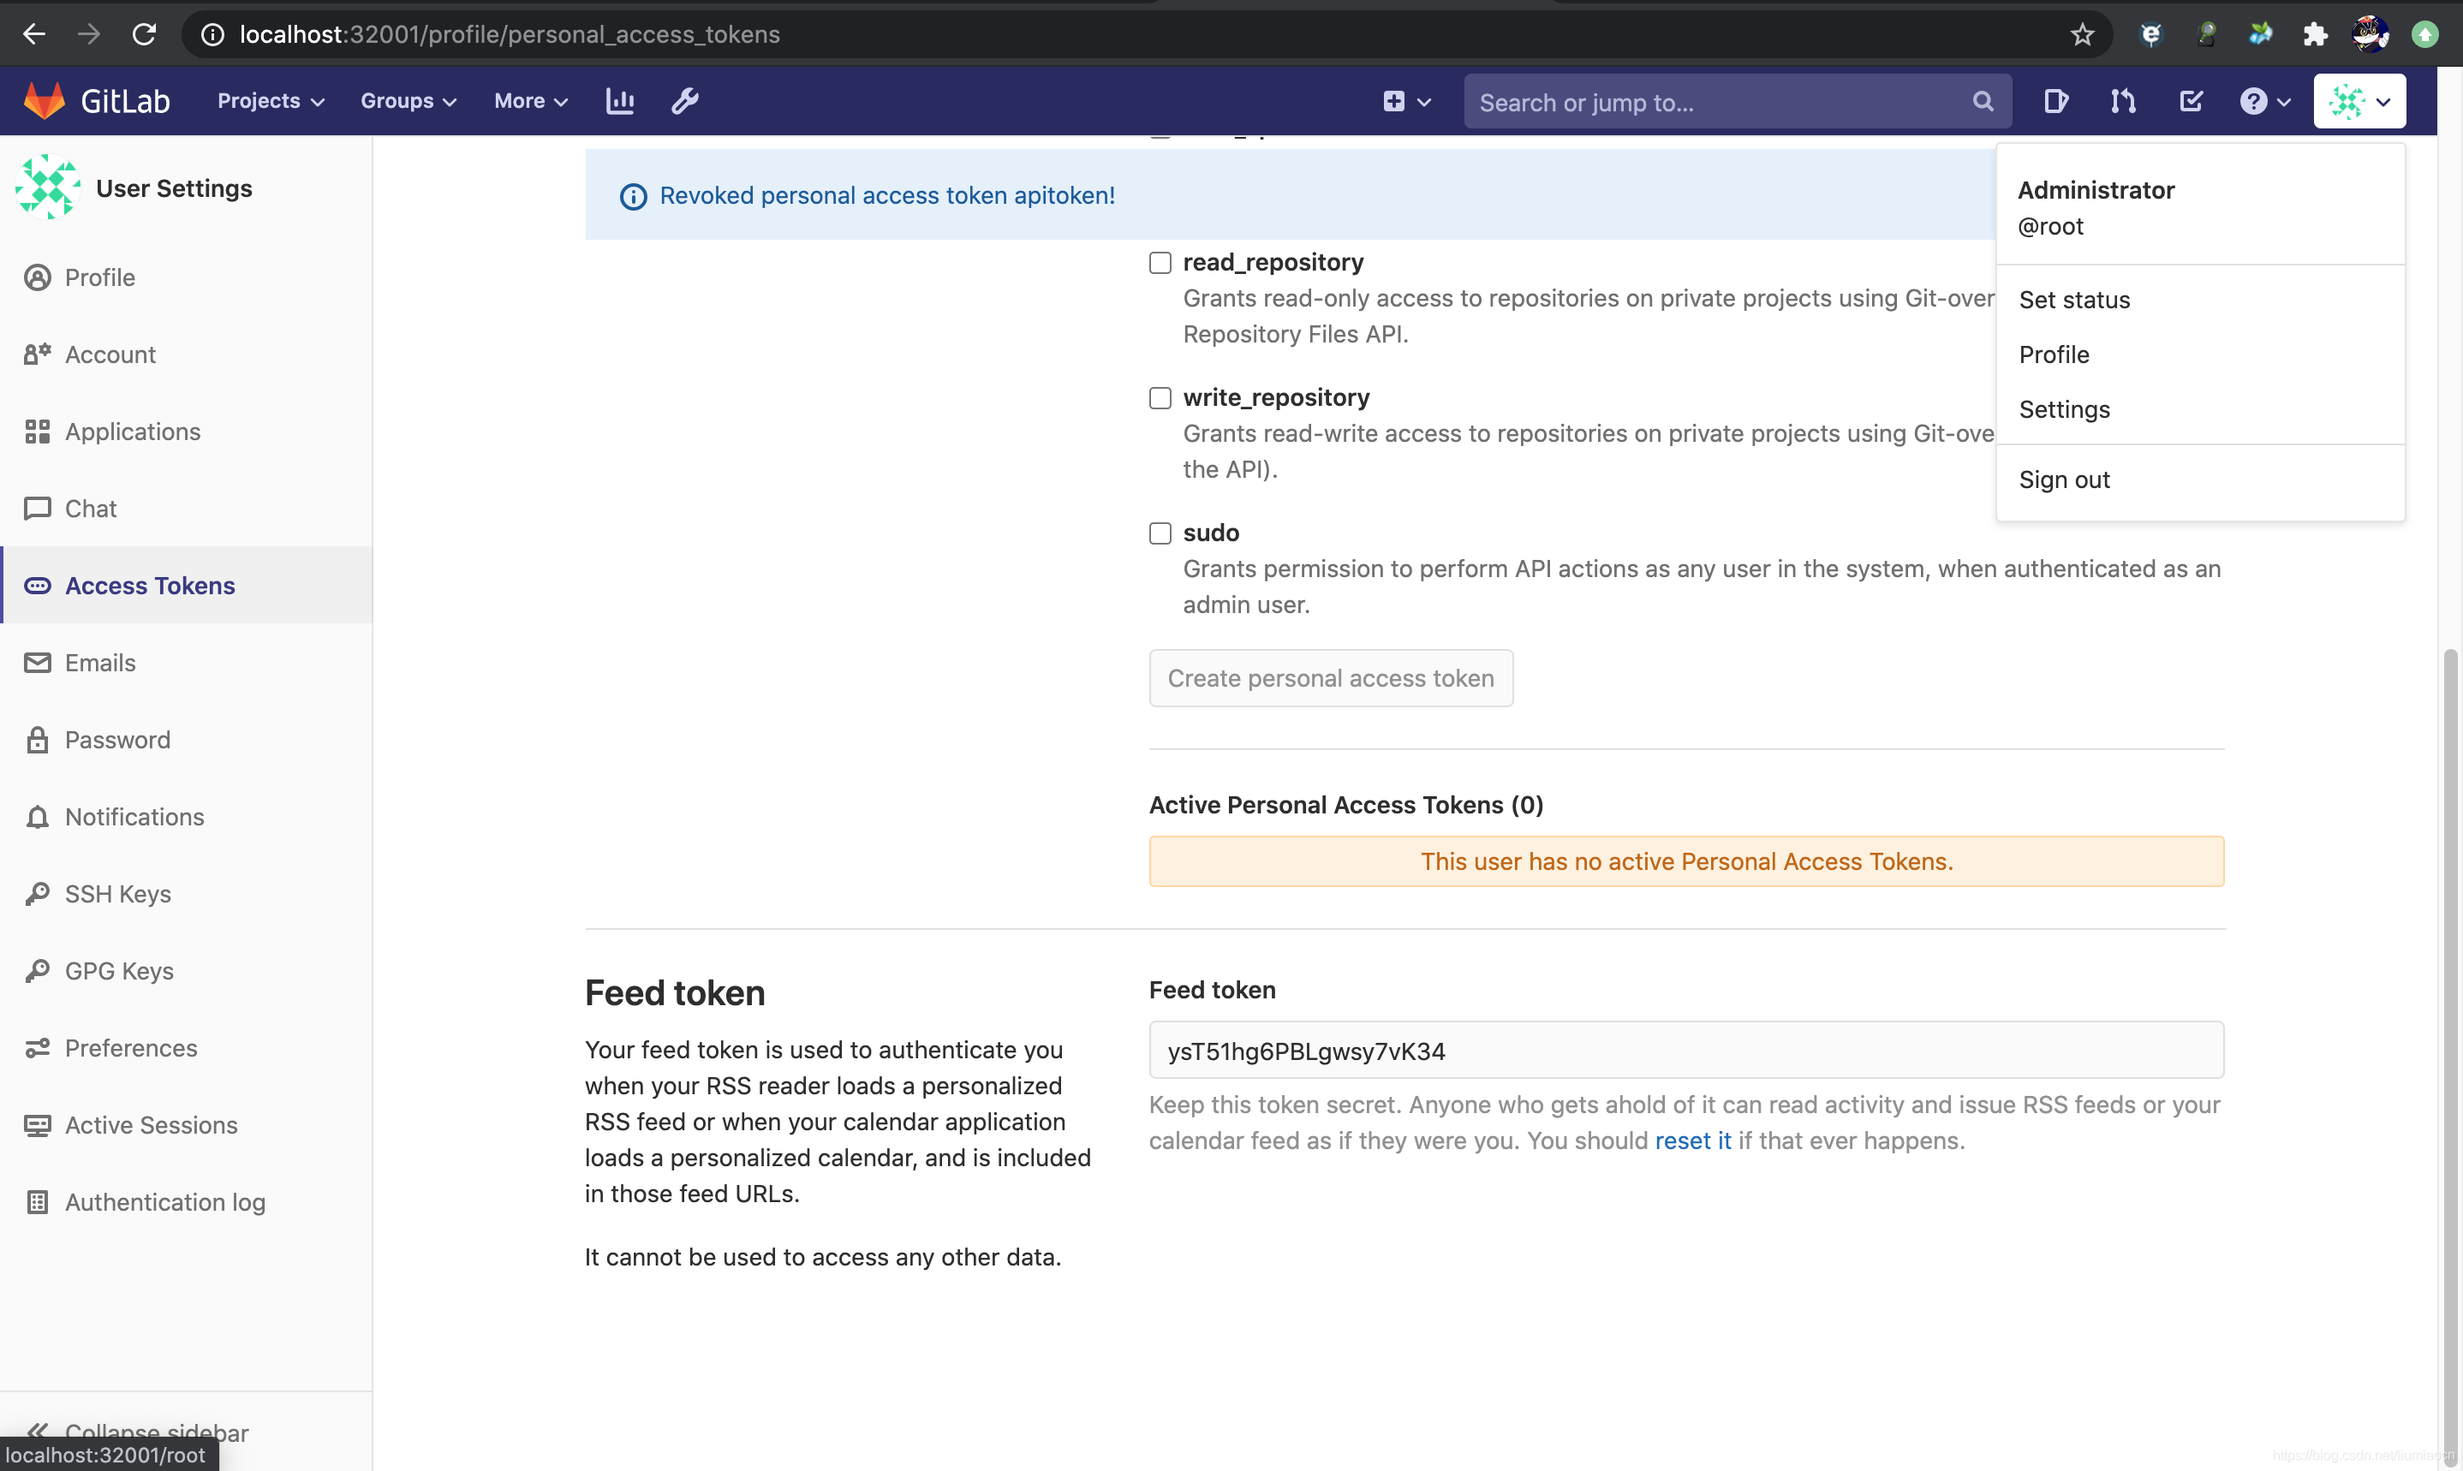Check the read_repository scope checkbox
Screen dimensions: 2463x1471
click(x=1160, y=263)
